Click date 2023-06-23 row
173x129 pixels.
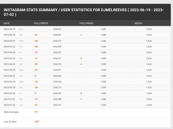click(x=10, y=52)
